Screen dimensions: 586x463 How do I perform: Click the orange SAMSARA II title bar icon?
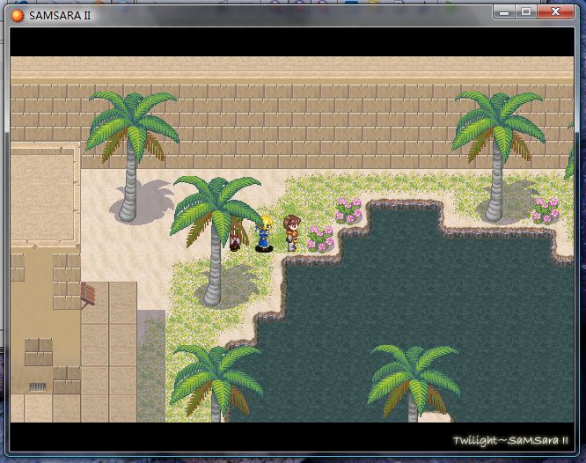click(18, 16)
